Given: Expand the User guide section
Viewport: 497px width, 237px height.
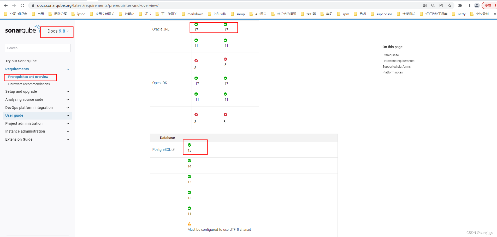Looking at the screenshot, I should [68, 116].
